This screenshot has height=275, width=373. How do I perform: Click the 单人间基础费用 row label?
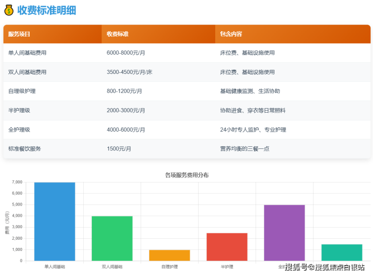[27, 53]
